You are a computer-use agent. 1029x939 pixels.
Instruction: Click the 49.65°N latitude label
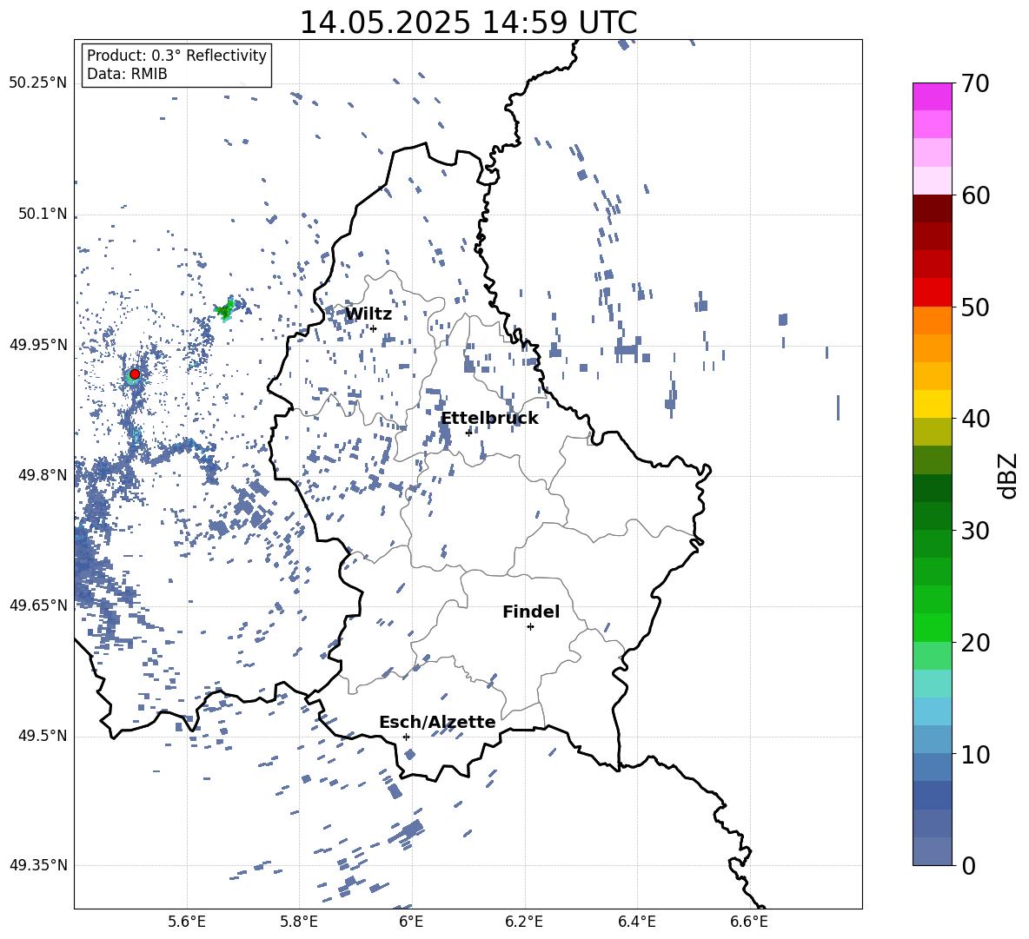38,605
